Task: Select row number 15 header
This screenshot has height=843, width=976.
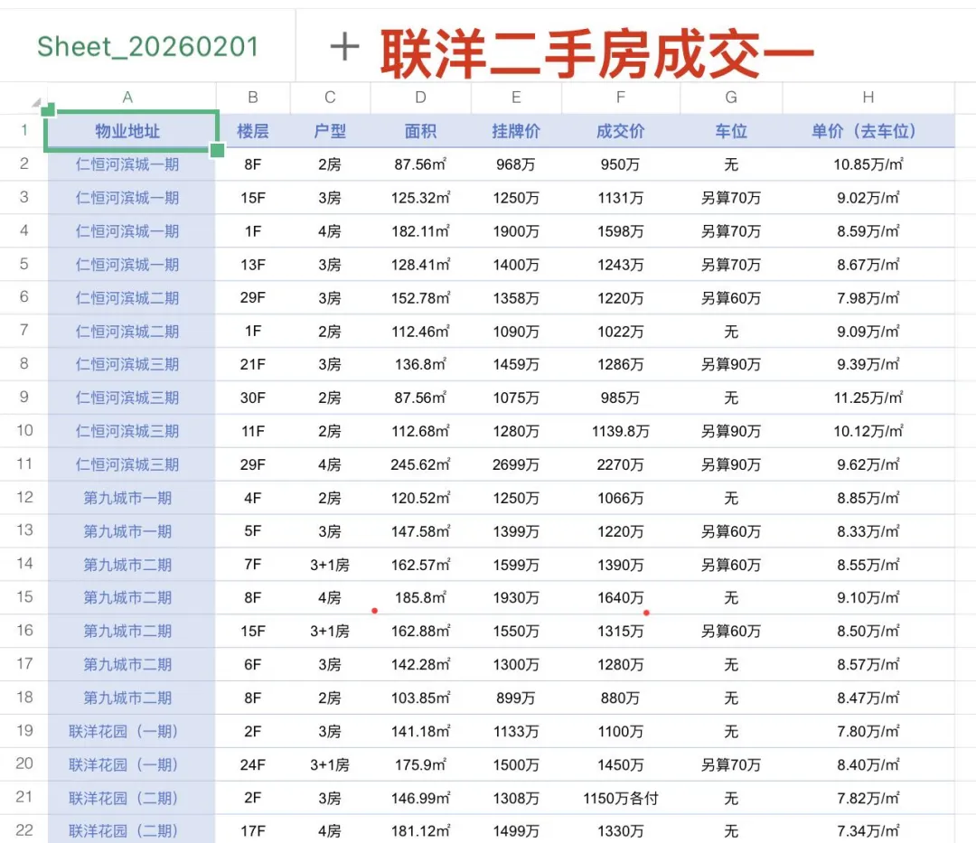Action: tap(23, 597)
